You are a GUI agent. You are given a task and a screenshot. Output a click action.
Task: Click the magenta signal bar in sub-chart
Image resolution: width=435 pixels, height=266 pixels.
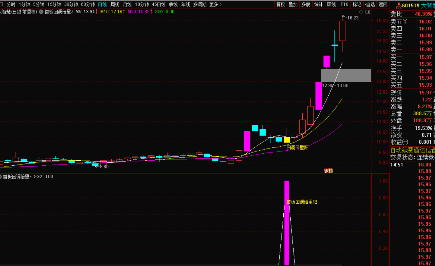coord(287,222)
